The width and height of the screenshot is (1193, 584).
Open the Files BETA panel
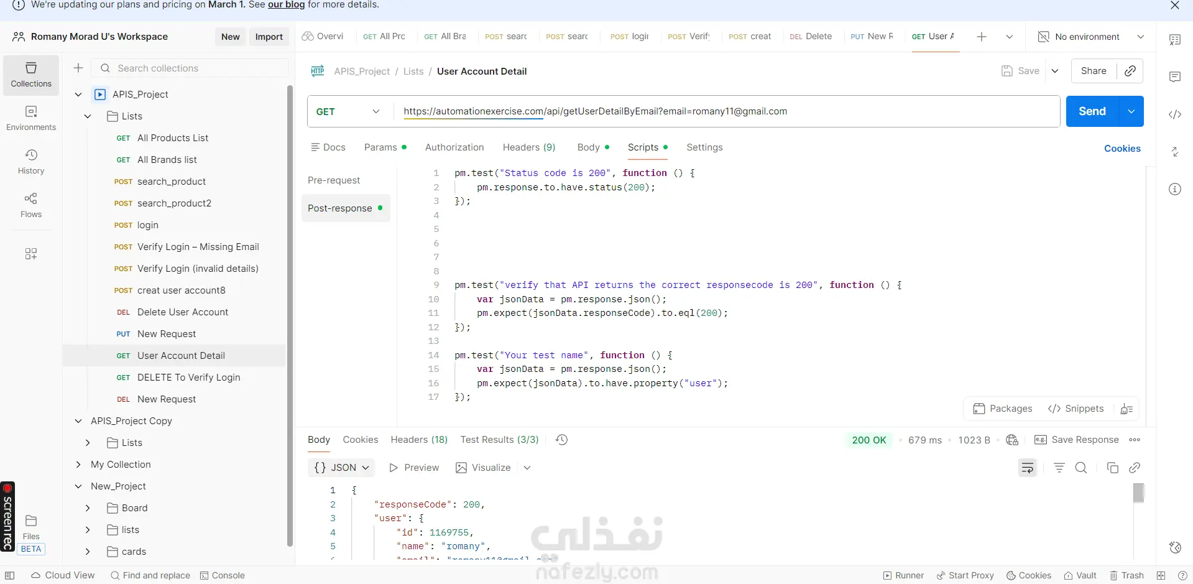[31, 534]
